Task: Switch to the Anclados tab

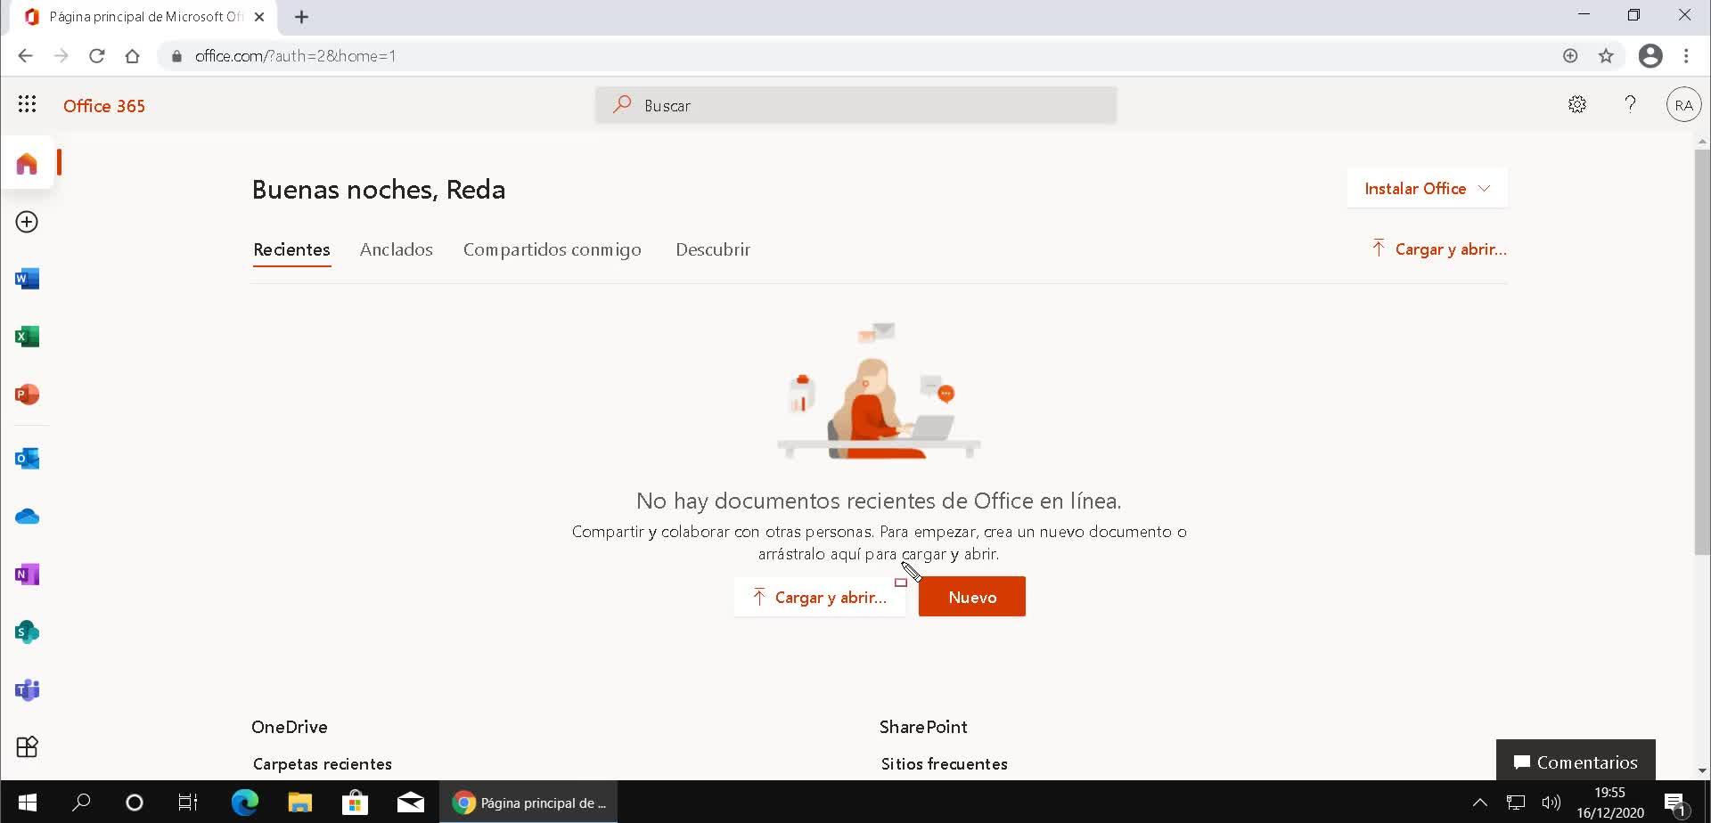Action: click(x=397, y=249)
